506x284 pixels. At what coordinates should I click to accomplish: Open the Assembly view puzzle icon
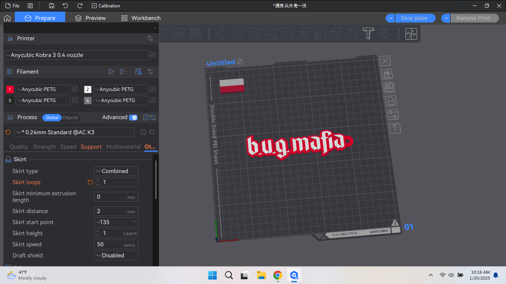(x=411, y=33)
